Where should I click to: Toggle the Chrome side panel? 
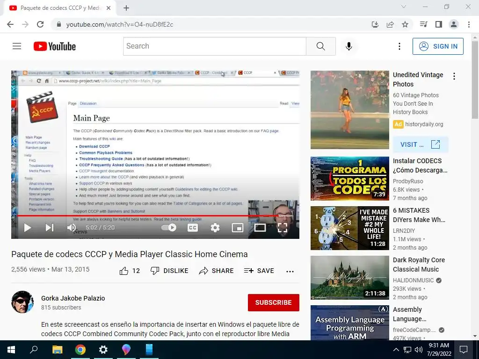pyautogui.click(x=439, y=24)
